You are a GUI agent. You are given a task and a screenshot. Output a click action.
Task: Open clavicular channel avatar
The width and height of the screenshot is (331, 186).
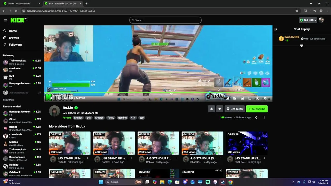pyautogui.click(x=5, y=70)
